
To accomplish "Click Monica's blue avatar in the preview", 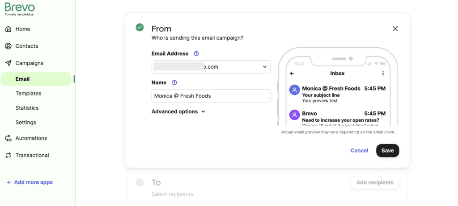I will [x=294, y=90].
